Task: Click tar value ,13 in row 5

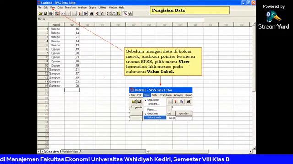Action: click(72, 45)
